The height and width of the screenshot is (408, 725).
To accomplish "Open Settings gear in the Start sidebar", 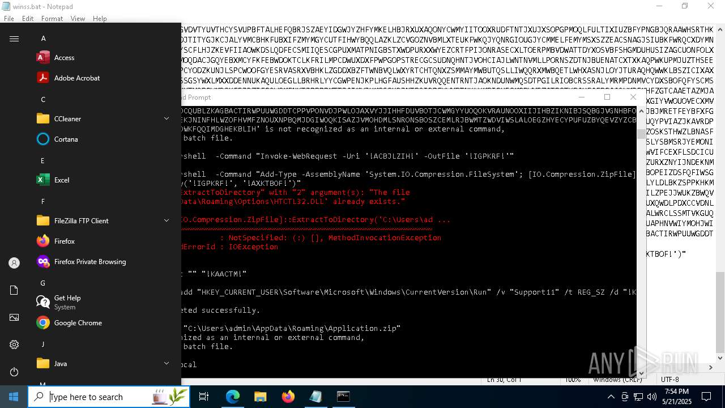I will (x=14, y=345).
